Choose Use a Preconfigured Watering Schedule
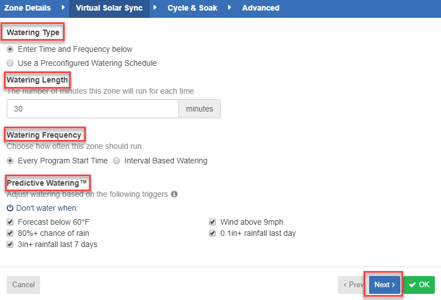Screen dimensions: 441x300 tap(10, 63)
